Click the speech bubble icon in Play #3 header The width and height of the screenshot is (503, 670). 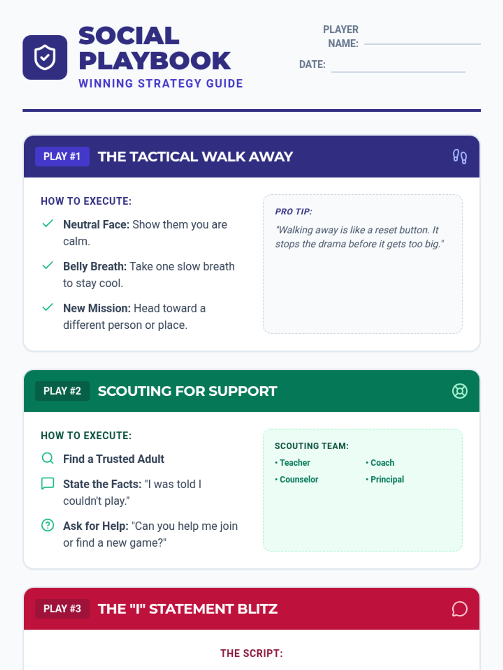460,609
